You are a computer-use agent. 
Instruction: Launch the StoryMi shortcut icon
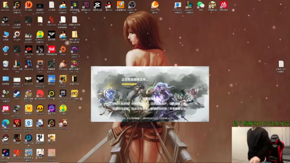[x=17, y=34]
